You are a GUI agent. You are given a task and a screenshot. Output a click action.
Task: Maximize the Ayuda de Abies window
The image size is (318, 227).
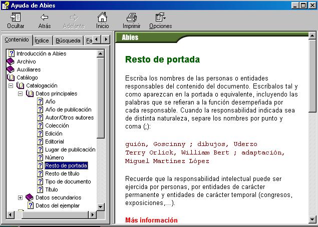pos(303,5)
